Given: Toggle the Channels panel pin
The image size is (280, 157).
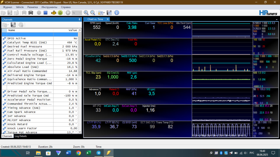Looking at the screenshot, I should (x=80, y=19).
